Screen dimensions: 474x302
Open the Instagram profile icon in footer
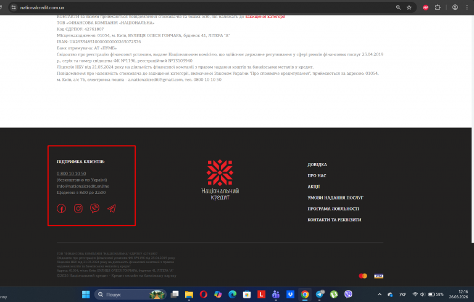coord(78,209)
